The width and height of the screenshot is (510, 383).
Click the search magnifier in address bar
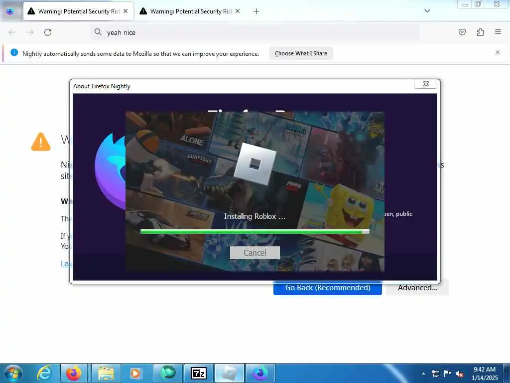[98, 32]
